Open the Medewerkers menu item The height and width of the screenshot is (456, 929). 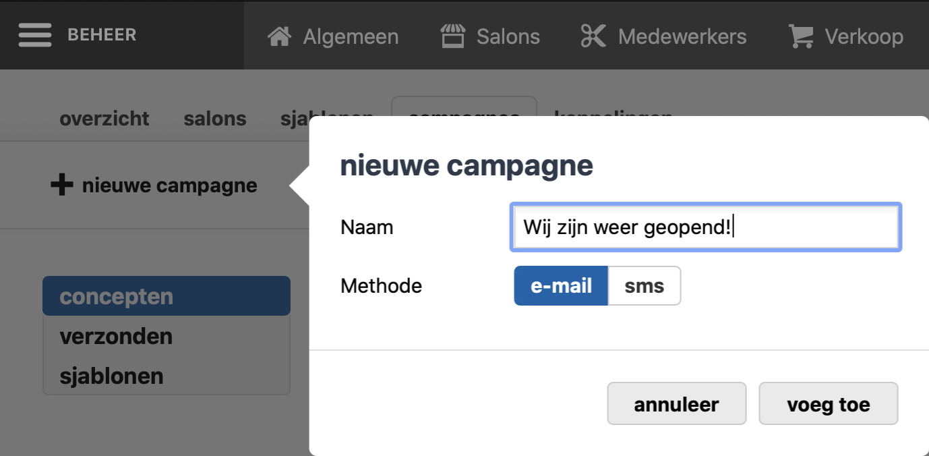pos(663,36)
